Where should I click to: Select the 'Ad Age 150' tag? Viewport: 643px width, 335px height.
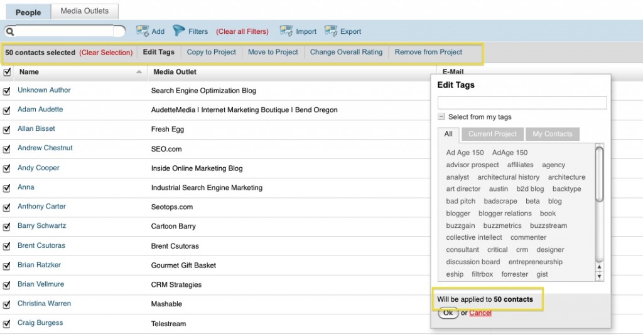click(x=465, y=153)
